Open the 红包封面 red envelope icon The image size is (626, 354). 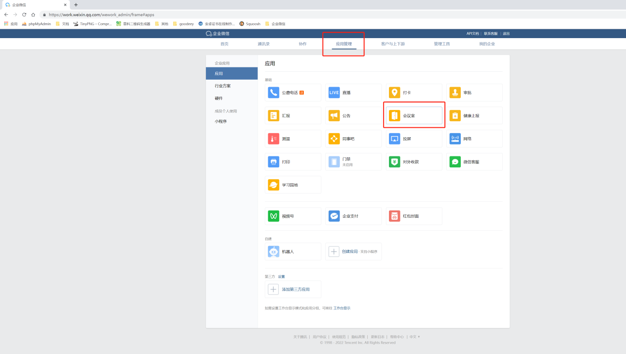(394, 216)
